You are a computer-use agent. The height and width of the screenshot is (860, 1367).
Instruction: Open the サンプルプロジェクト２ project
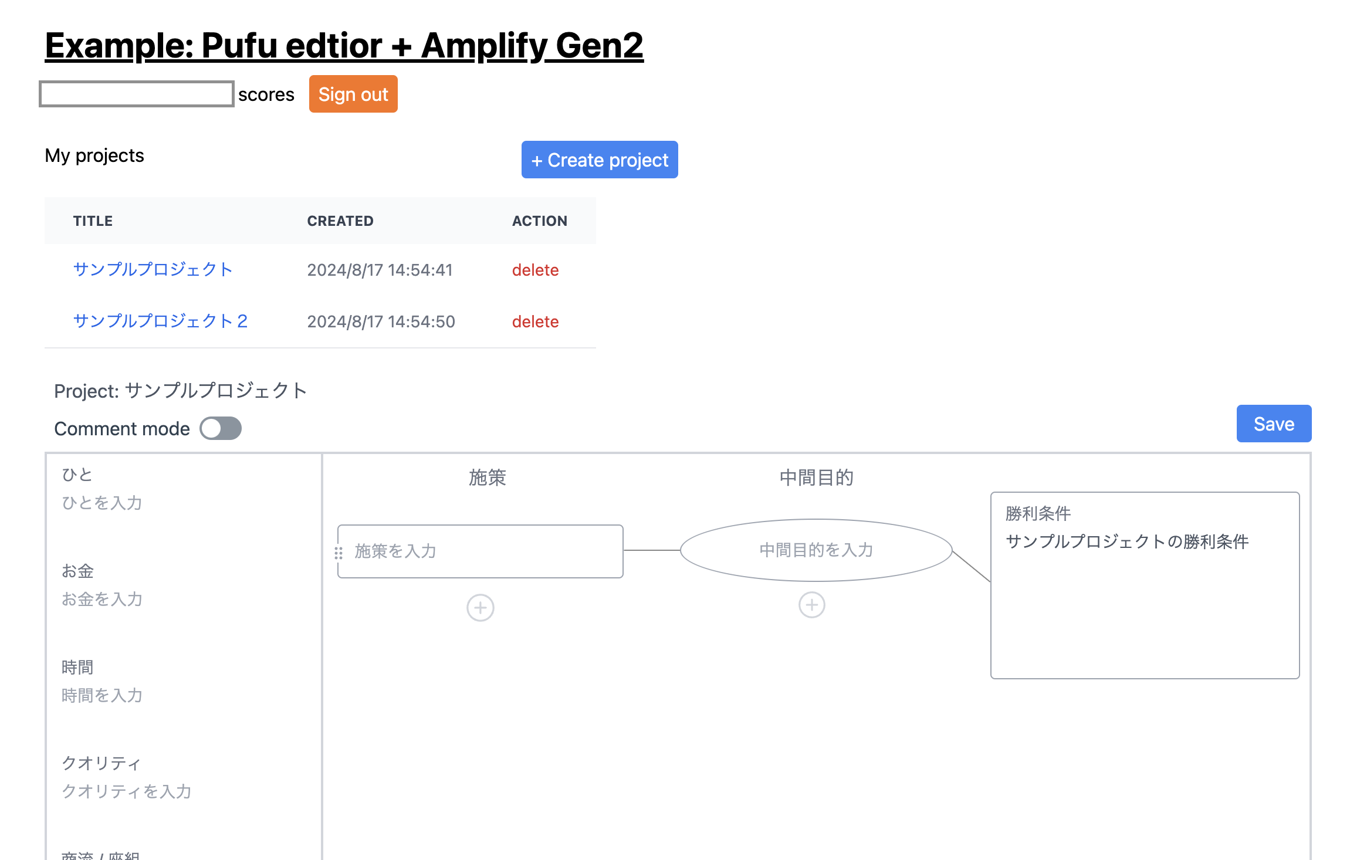click(x=160, y=321)
